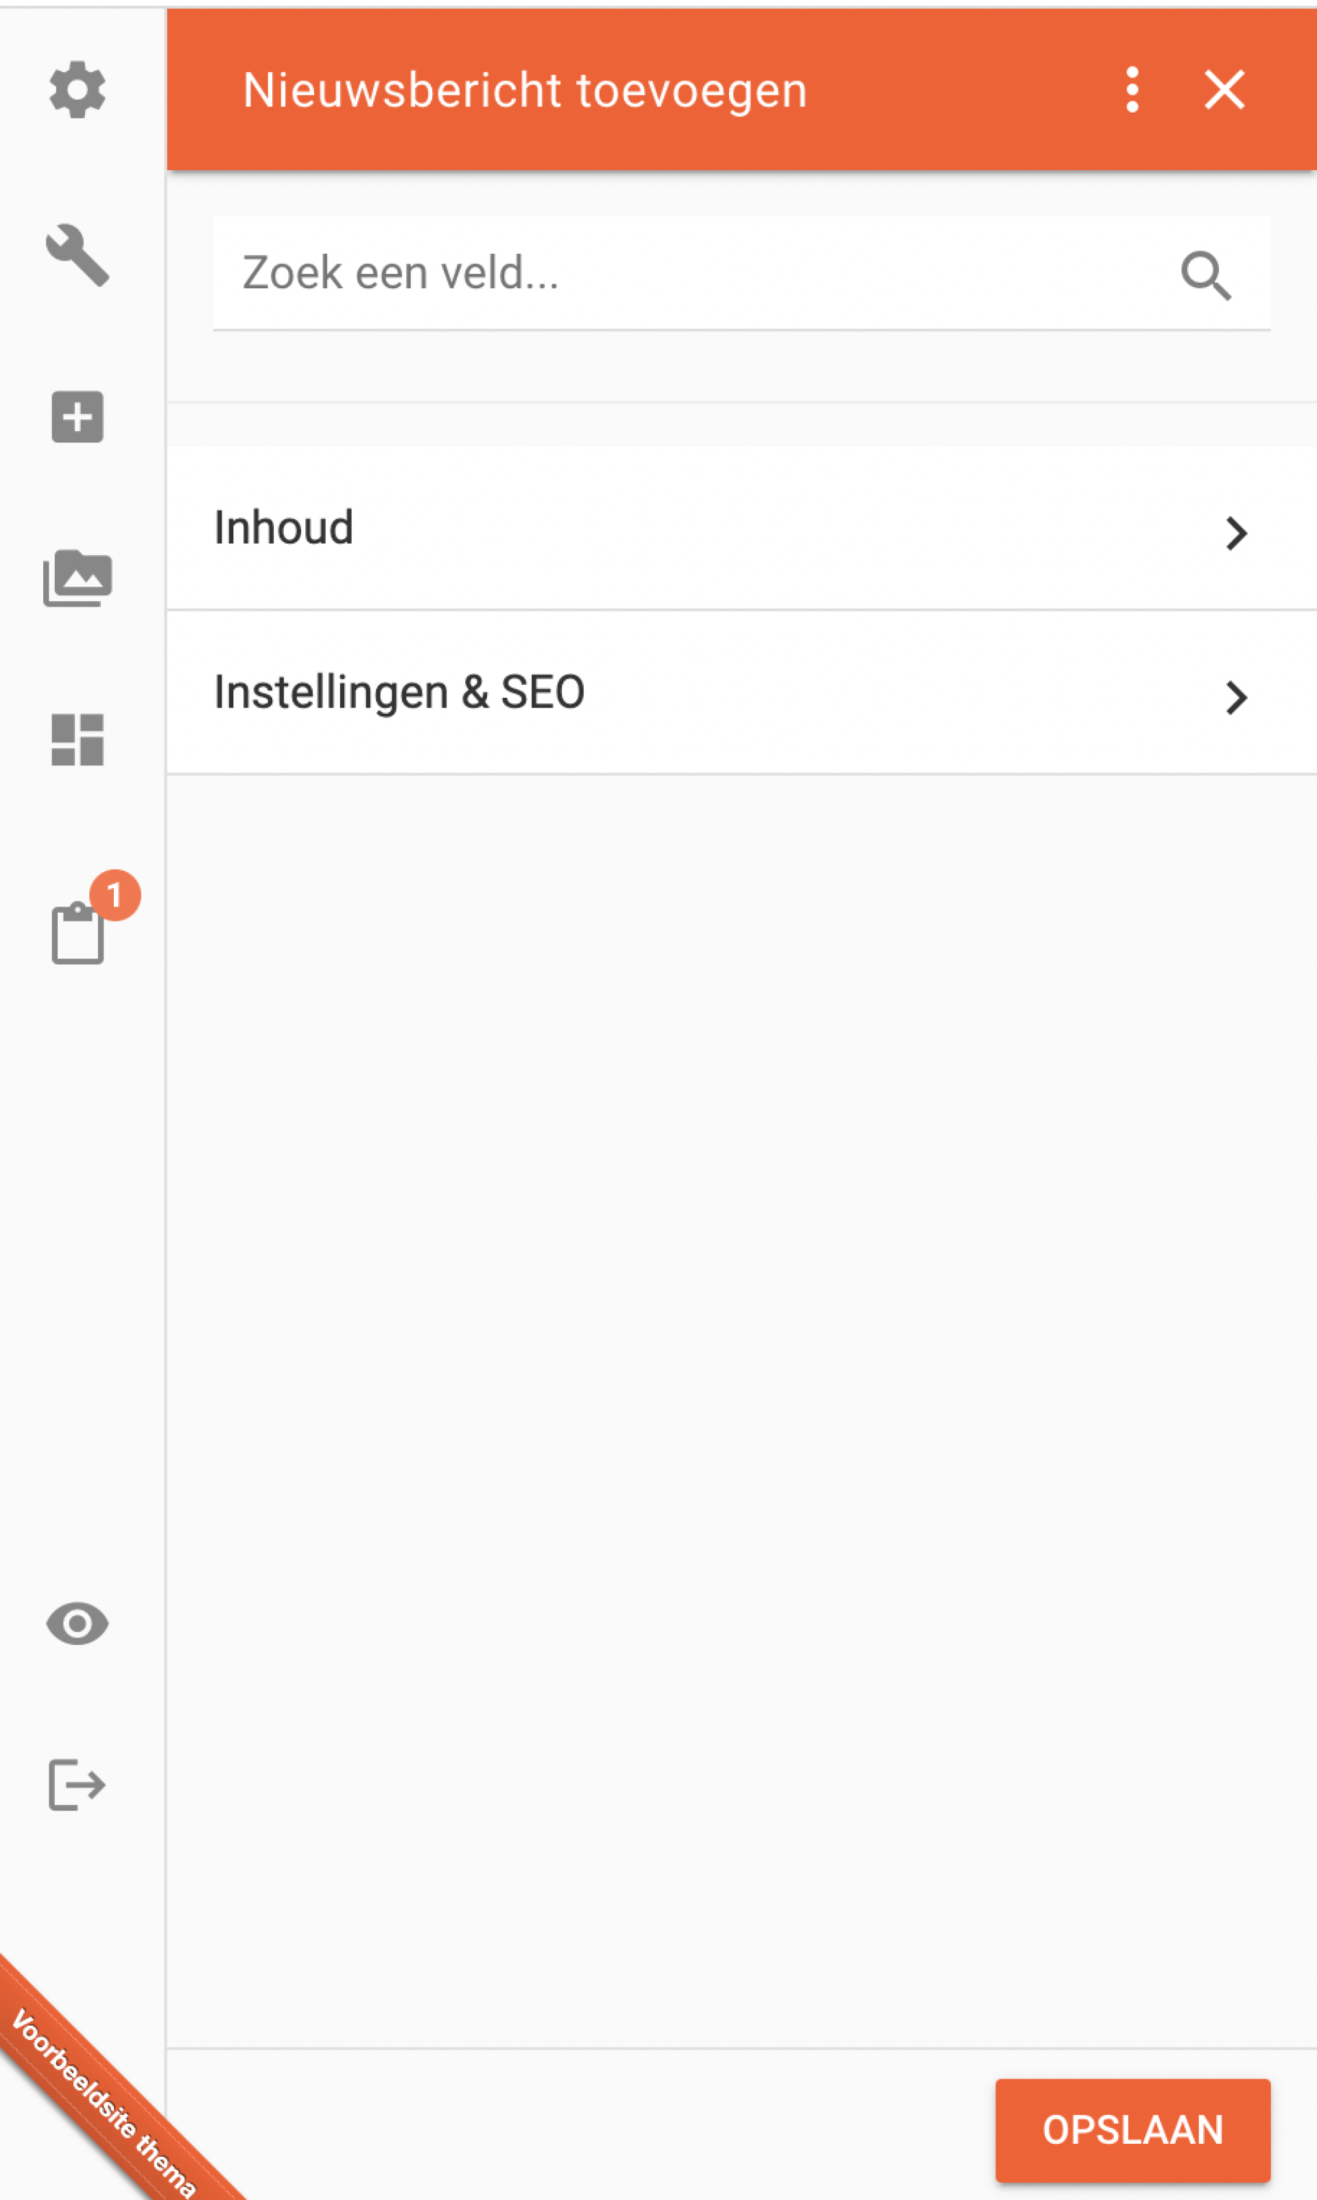1317x2200 pixels.
Task: Click the Nieuwsbericht toevoegen header title
Action: [525, 91]
